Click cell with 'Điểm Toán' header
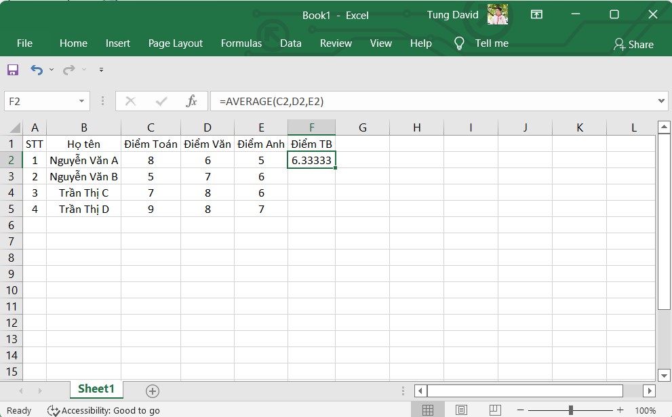 [151, 144]
